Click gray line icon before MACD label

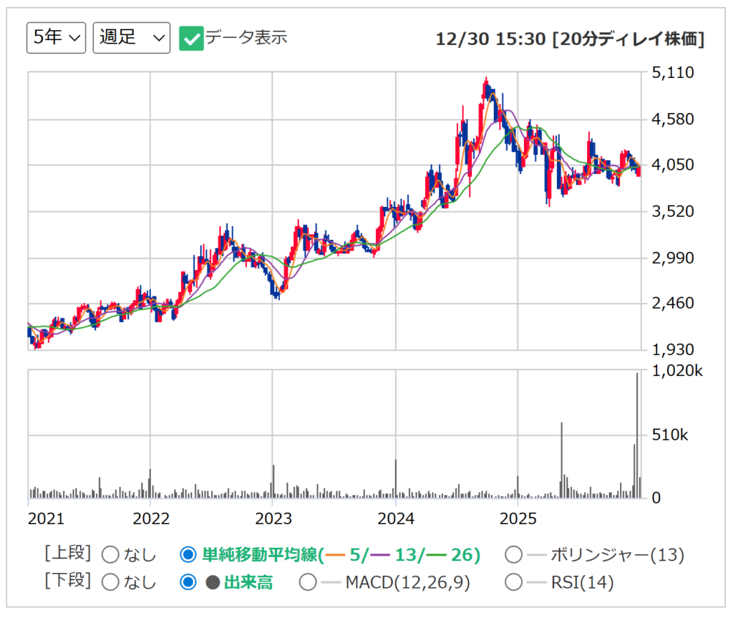(x=331, y=582)
